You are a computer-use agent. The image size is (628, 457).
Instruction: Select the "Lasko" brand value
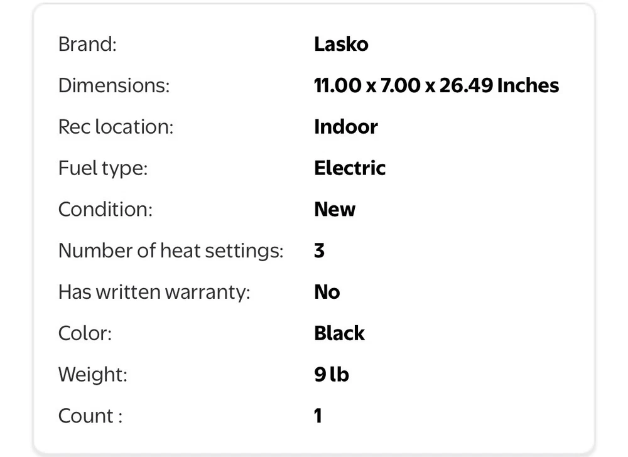(x=341, y=45)
